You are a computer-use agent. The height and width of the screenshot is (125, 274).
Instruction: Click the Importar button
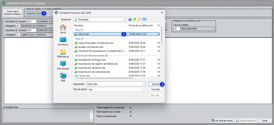click(155, 84)
